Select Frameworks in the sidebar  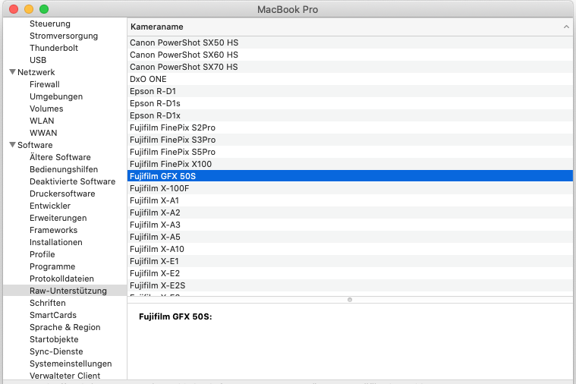tap(54, 230)
